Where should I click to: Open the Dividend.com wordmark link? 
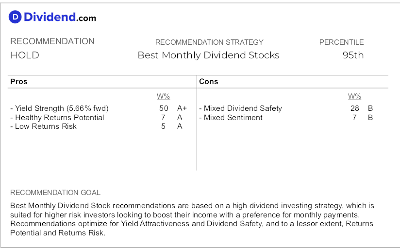tap(60, 17)
